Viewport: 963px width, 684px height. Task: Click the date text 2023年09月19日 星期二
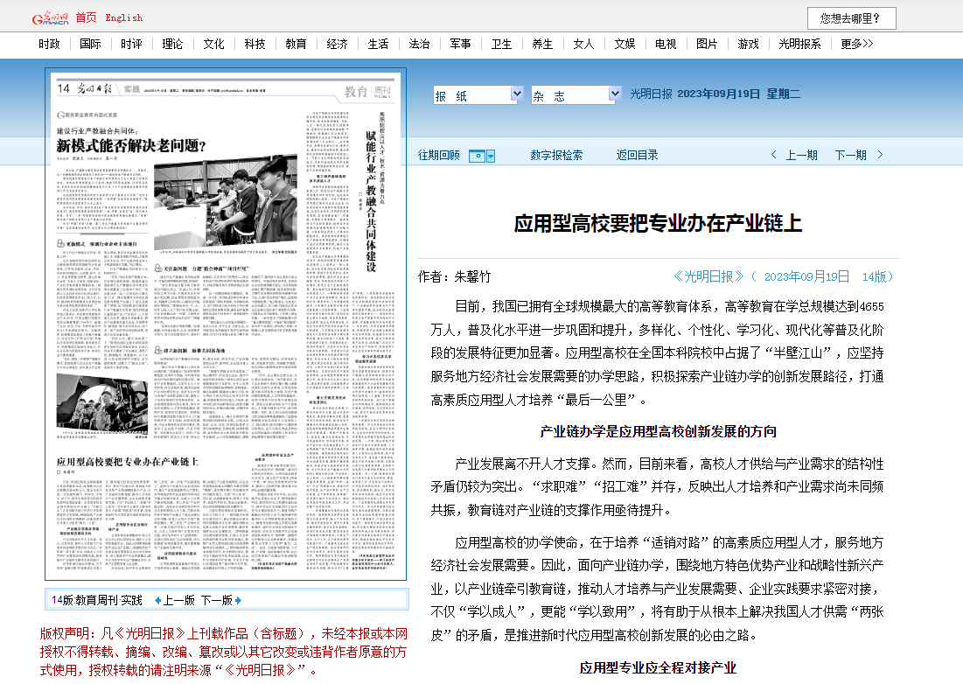click(x=739, y=94)
